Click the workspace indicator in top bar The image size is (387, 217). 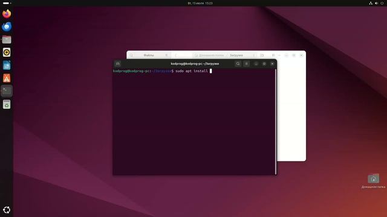pos(7,3)
